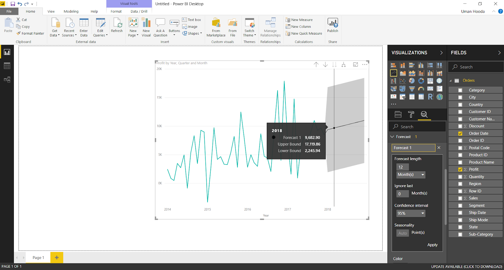Click the drill up arrow on chart
This screenshot has height=270, width=504.
click(316, 65)
